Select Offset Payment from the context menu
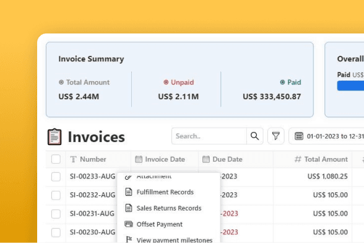Viewport: 364px width, 243px height. 160,224
